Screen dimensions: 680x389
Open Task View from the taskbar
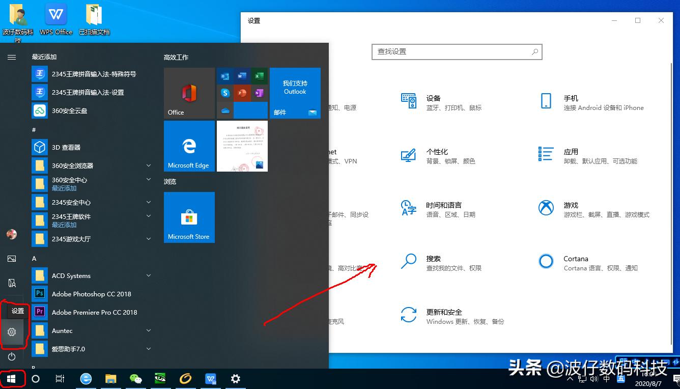coord(60,379)
